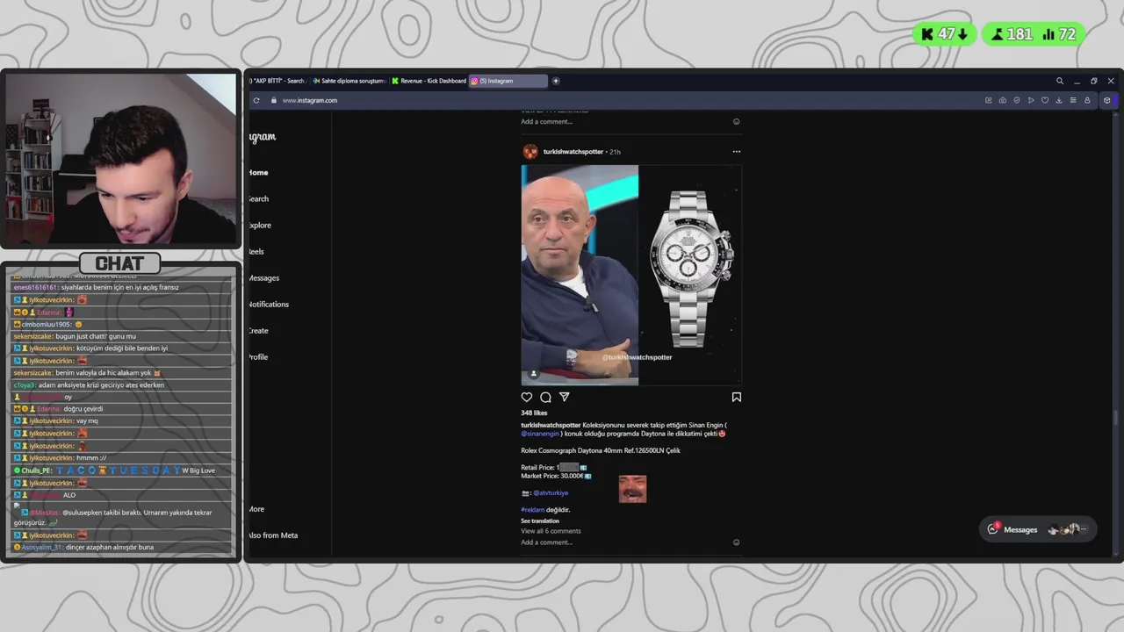Take a browser snapshot with camera icon

point(1003,100)
